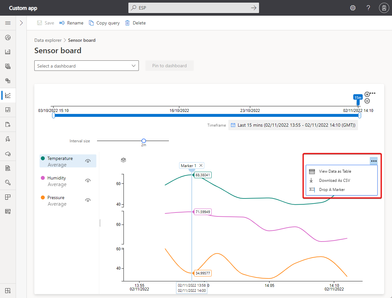Toggle Pressure series visibility eye
The image size is (392, 298).
pos(88,200)
